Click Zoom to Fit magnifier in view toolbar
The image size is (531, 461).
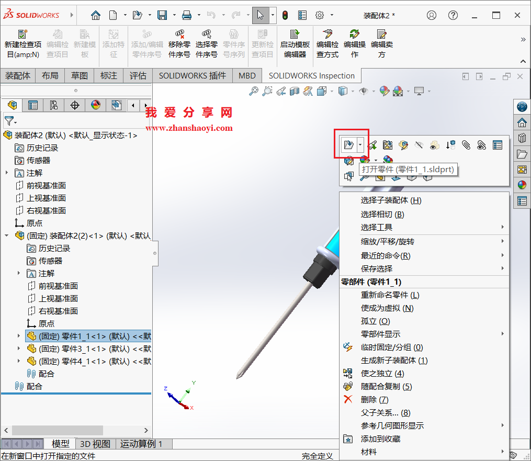tap(253, 91)
